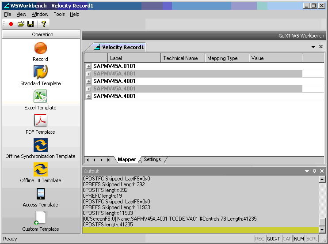The width and height of the screenshot is (328, 244).
Task: Go to previous tab navigation arrow
Action: (94, 160)
